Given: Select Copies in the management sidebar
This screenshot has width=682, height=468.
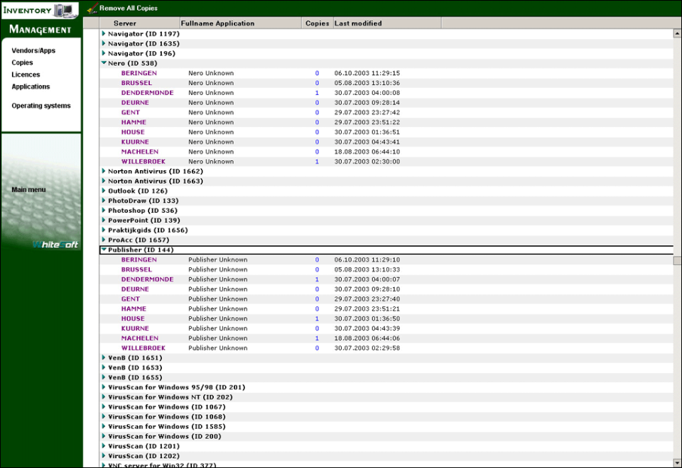Looking at the screenshot, I should point(22,62).
